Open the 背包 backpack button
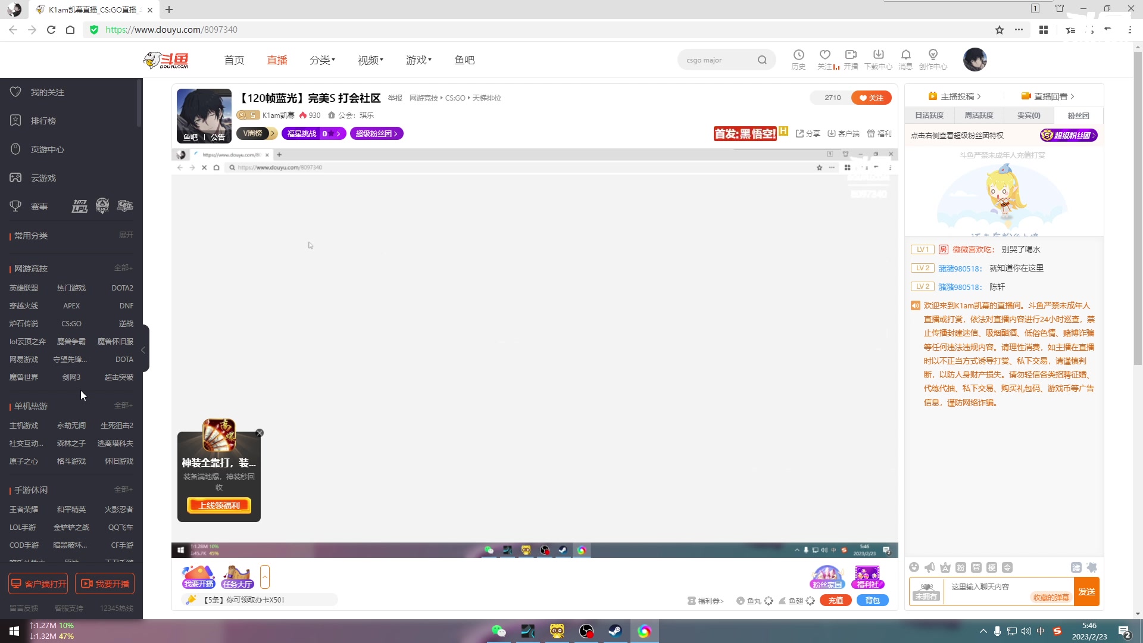Screen dimensions: 1143x643 pyautogui.click(x=873, y=601)
